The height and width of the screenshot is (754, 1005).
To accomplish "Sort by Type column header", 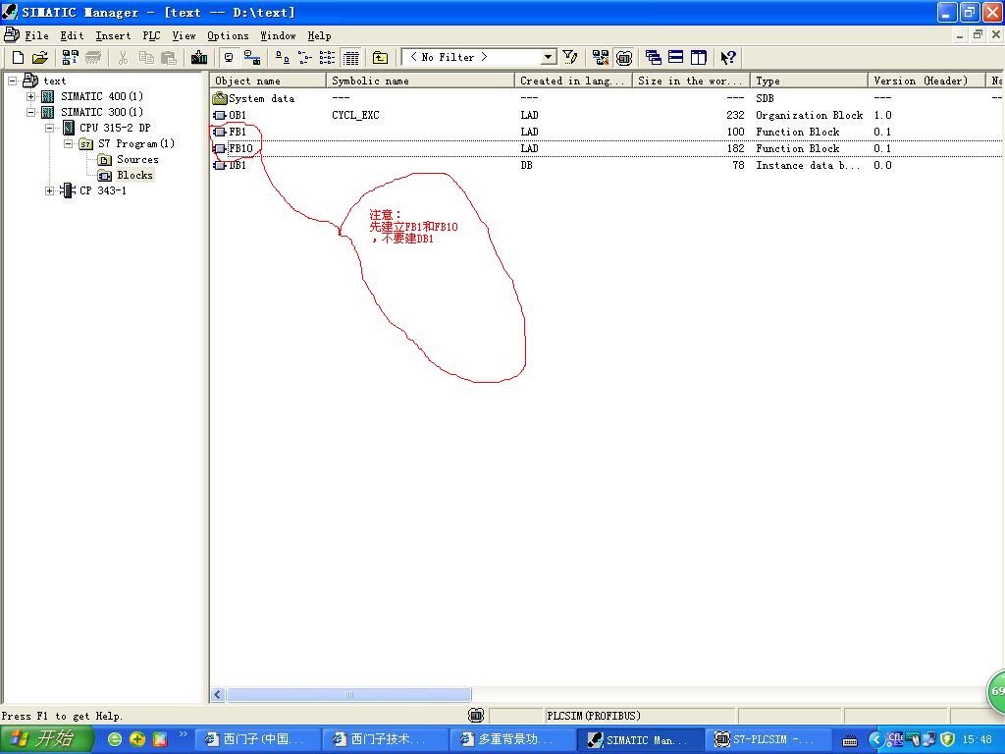I will 809,81.
